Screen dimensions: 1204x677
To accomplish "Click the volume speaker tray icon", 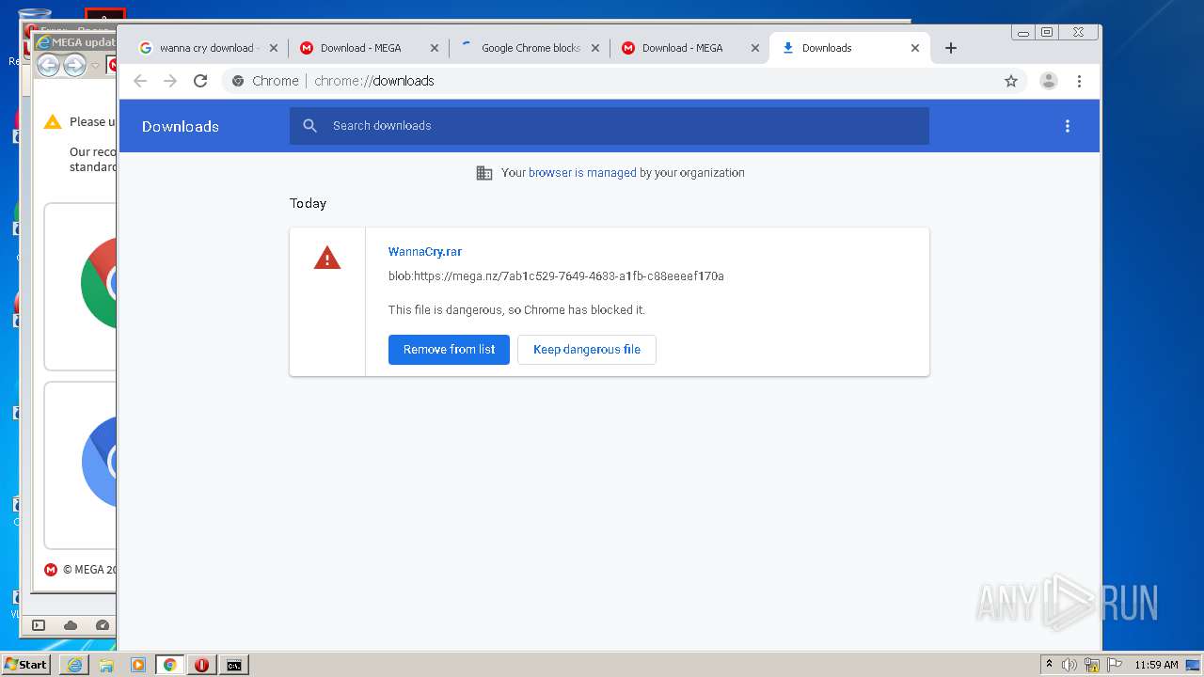I will tap(1069, 665).
